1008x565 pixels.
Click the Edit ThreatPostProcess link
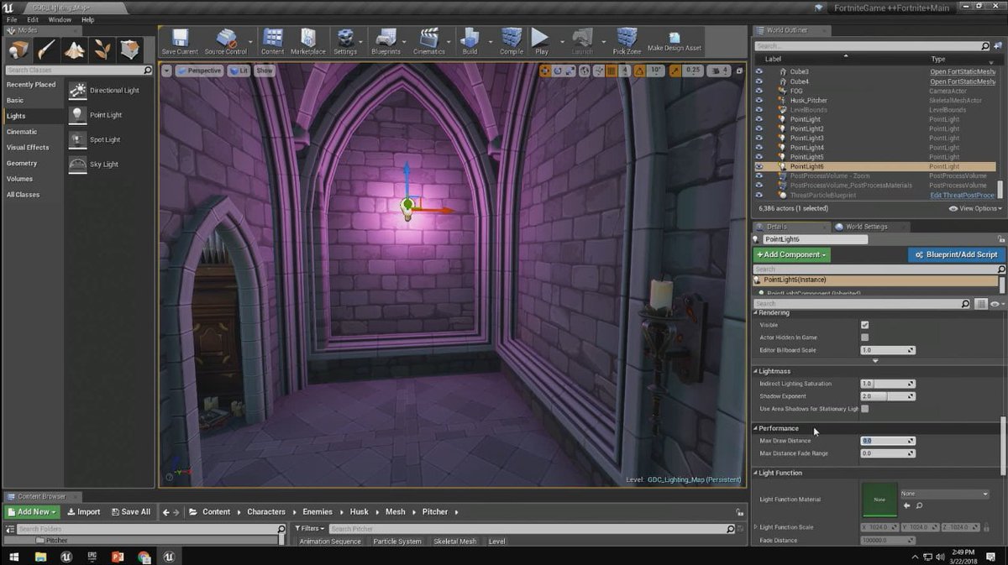click(962, 195)
